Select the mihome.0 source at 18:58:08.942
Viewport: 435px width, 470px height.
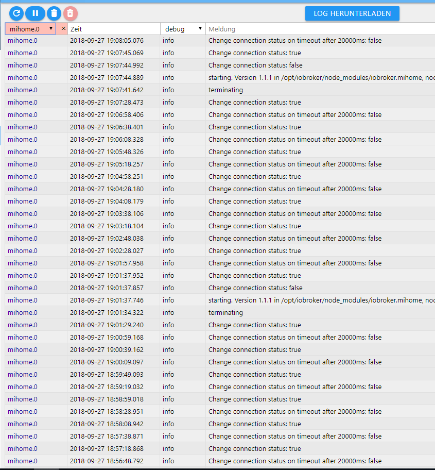23,424
